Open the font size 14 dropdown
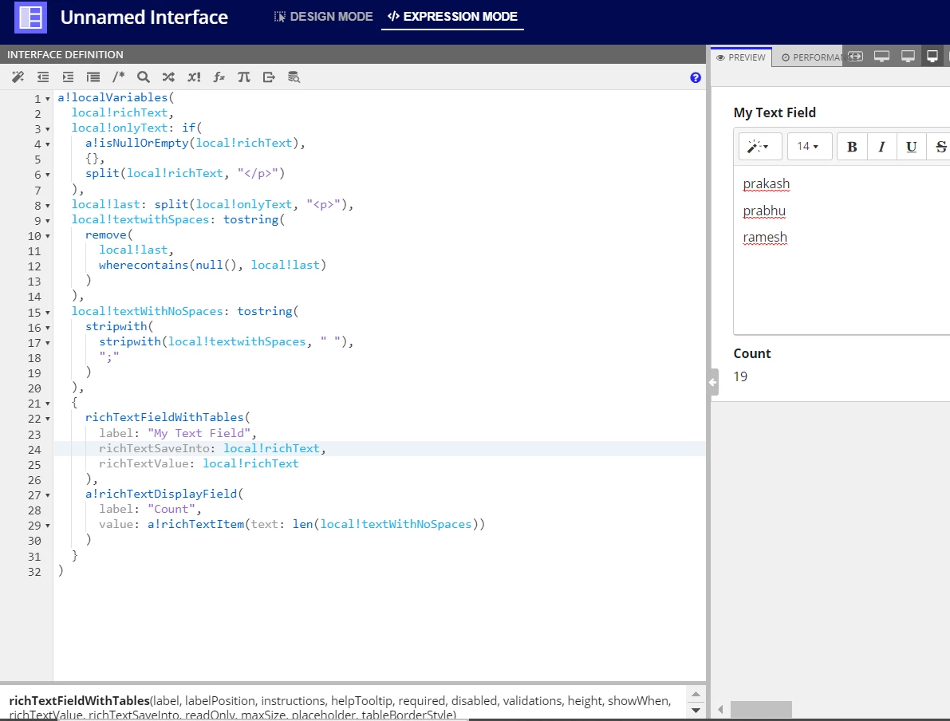Image resolution: width=950 pixels, height=721 pixels. [x=810, y=147]
